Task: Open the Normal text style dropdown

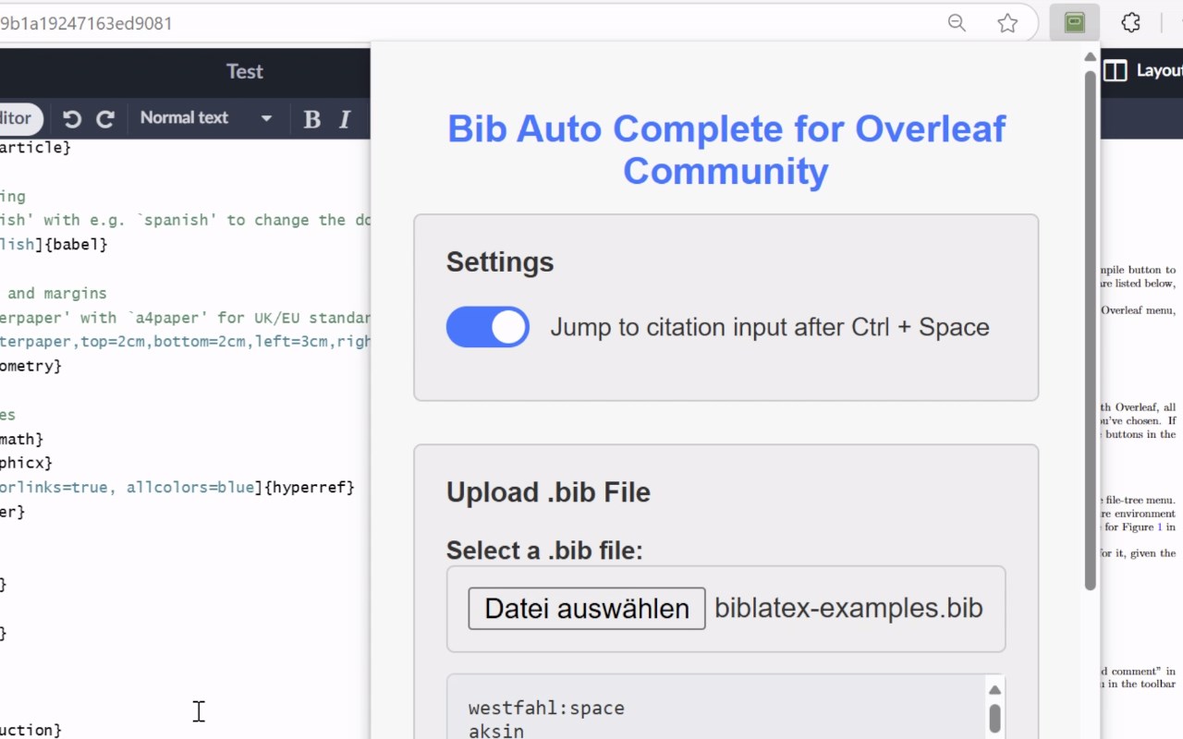Action: coord(205,118)
